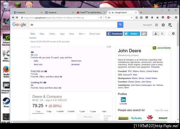Open Mozilla Firefox desktop shortcut

[6, 71]
